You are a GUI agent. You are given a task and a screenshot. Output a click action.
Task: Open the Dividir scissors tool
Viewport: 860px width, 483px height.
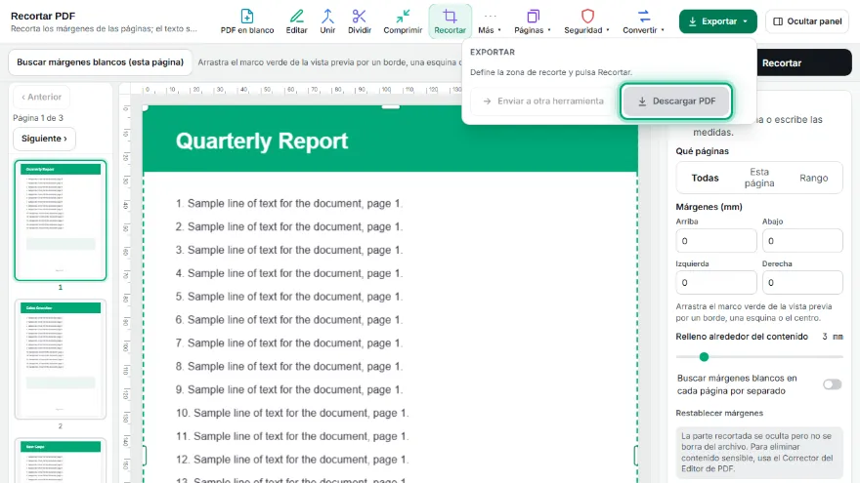click(x=360, y=21)
